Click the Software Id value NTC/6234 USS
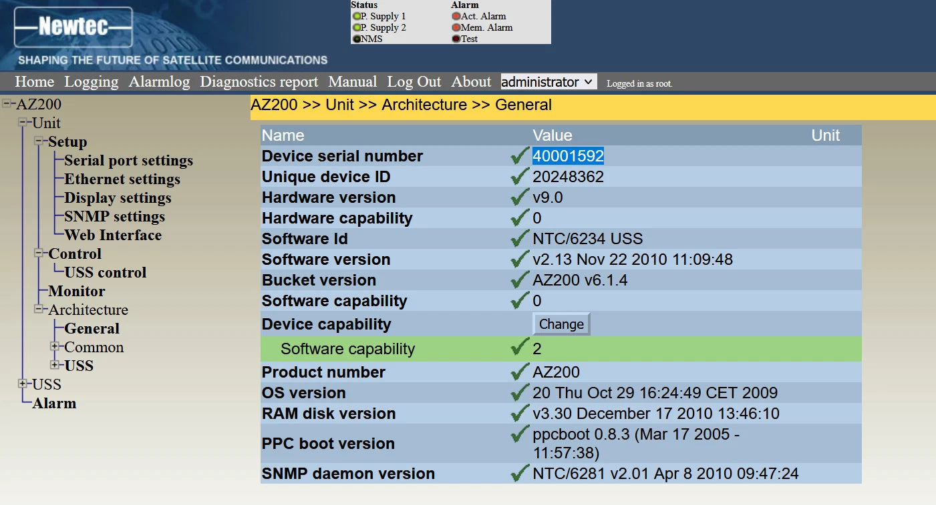 [588, 239]
